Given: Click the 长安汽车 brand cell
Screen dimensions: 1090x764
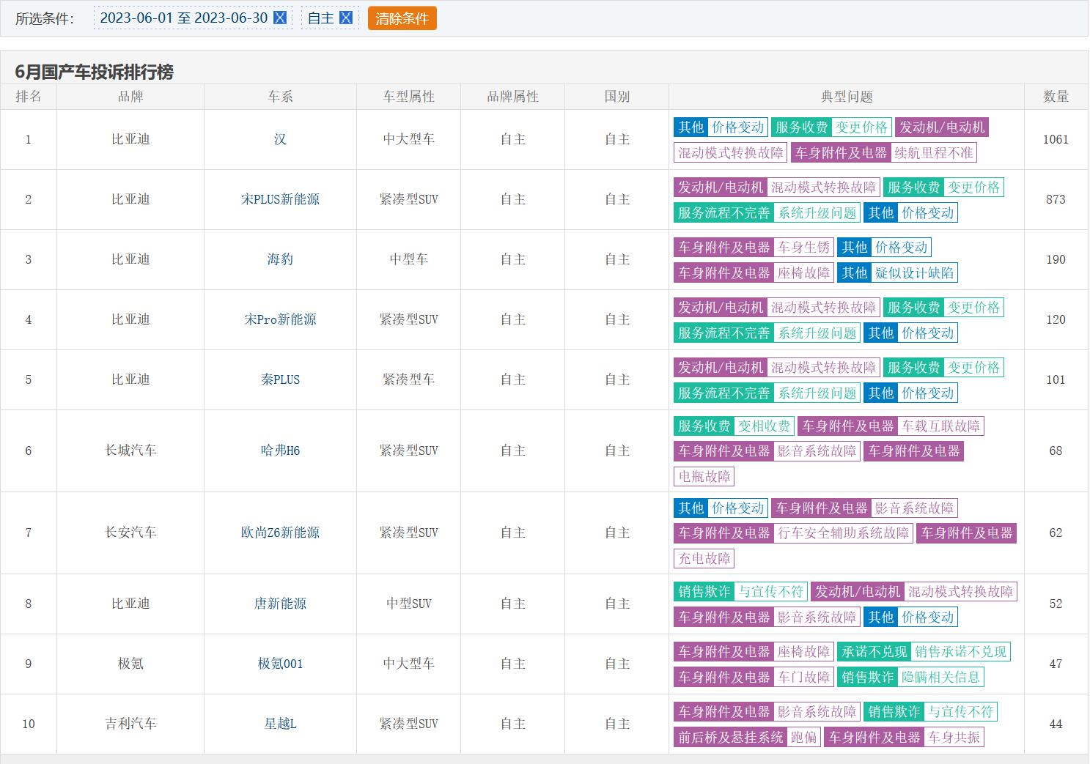Looking at the screenshot, I should (x=130, y=533).
